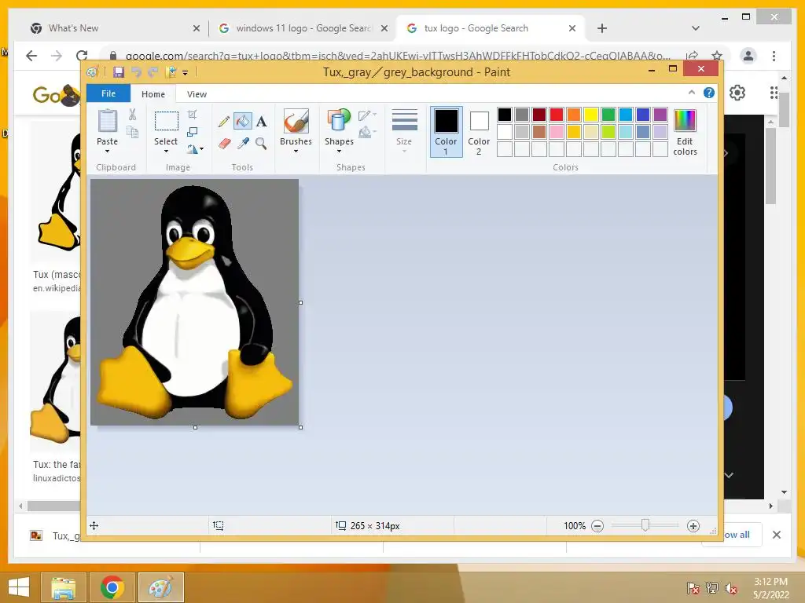This screenshot has height=603, width=805.
Task: Open Chrome tab search dropdown chevron
Action: tap(696, 28)
